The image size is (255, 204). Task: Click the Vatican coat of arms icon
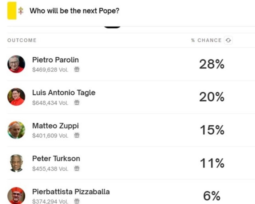click(21, 11)
